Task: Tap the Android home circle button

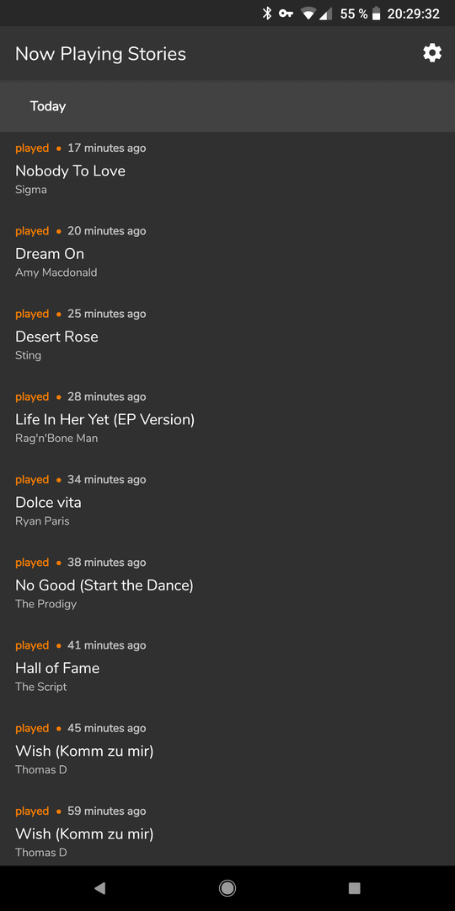Action: [227, 887]
